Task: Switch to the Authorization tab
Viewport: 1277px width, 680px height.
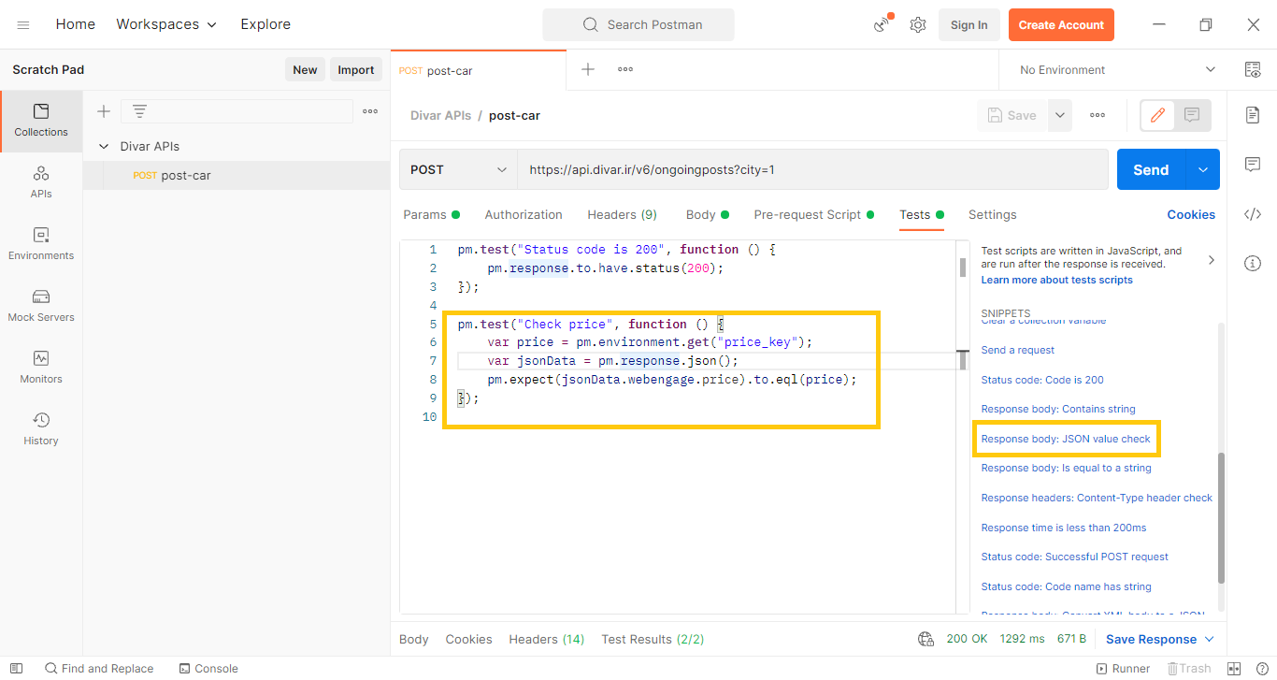Action: point(524,214)
